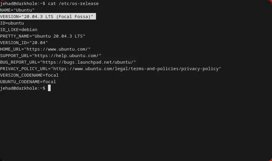Click the bottom jehad@darkhole prompt text

pos(21,88)
